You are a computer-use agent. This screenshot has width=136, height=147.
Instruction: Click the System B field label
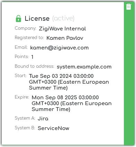25,128
